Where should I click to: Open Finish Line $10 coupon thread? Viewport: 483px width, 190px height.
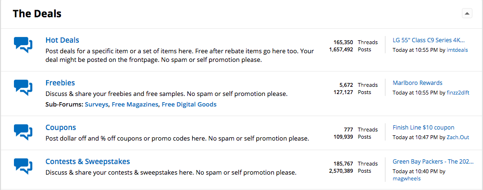pyautogui.click(x=423, y=128)
